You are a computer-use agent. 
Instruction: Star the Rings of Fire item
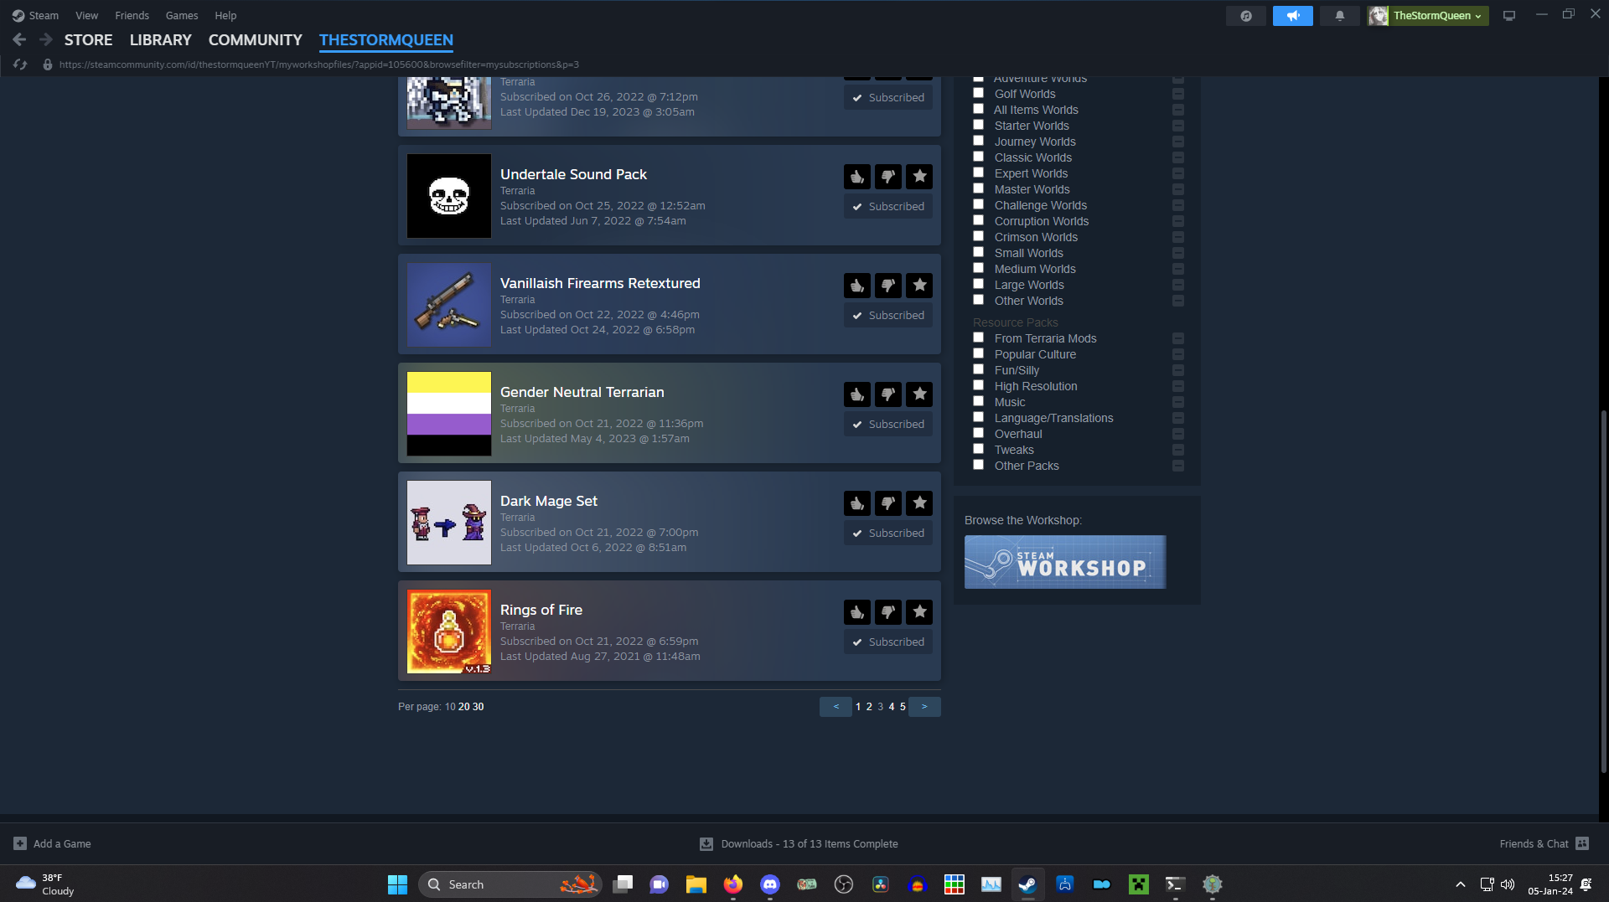(919, 612)
